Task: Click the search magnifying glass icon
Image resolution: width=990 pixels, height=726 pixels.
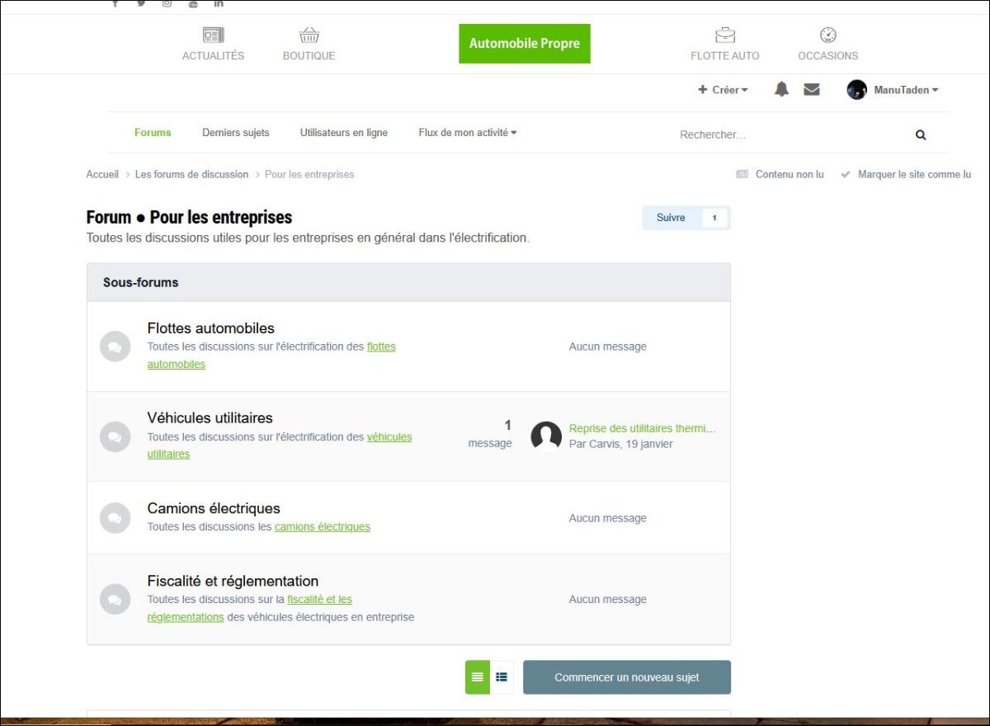Action: 921,134
